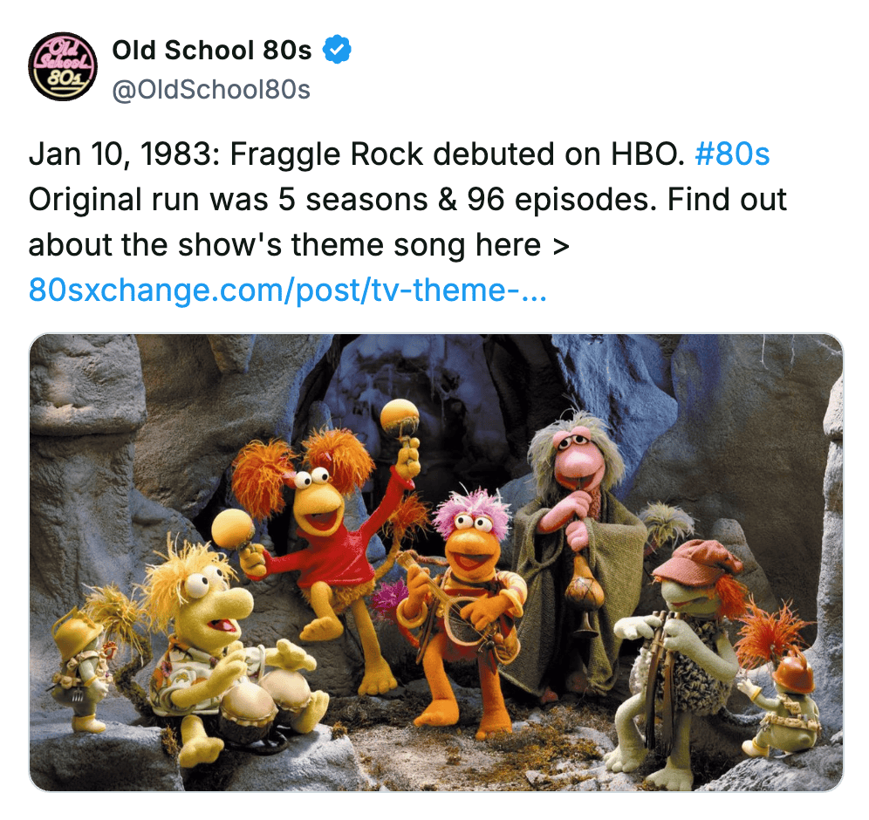This screenshot has height=820, width=869.
Task: Visit the @OldSchool80s handle link
Action: [210, 90]
